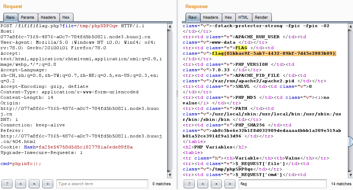Screen dimensions: 353x190
Task: Click Response pane scroll up arrow
Action: (x=350, y=26)
